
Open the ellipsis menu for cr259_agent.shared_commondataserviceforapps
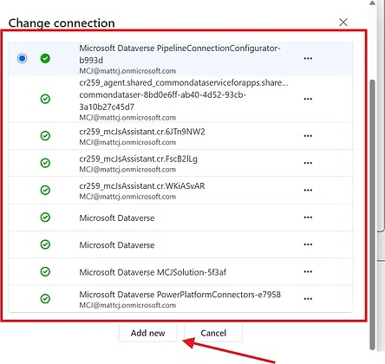(308, 99)
